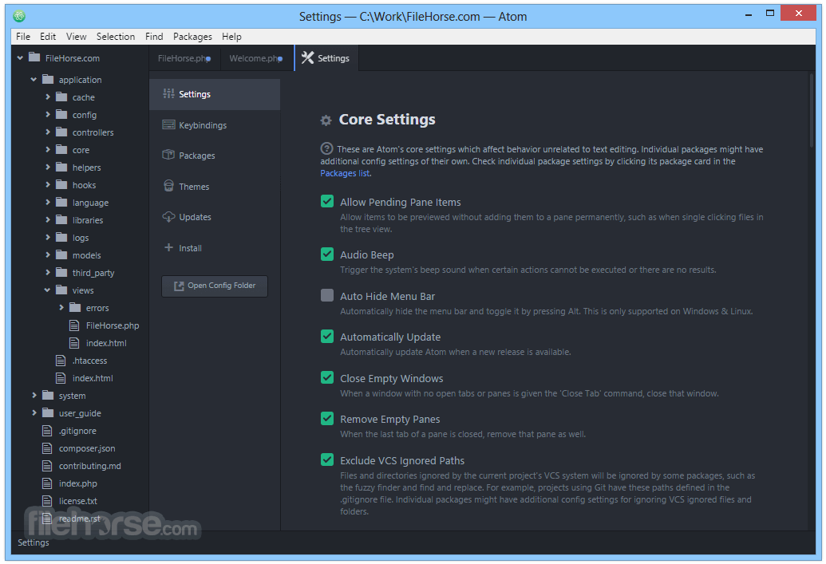826x564 pixels.
Task: Open the Selection menu
Action: pos(116,37)
